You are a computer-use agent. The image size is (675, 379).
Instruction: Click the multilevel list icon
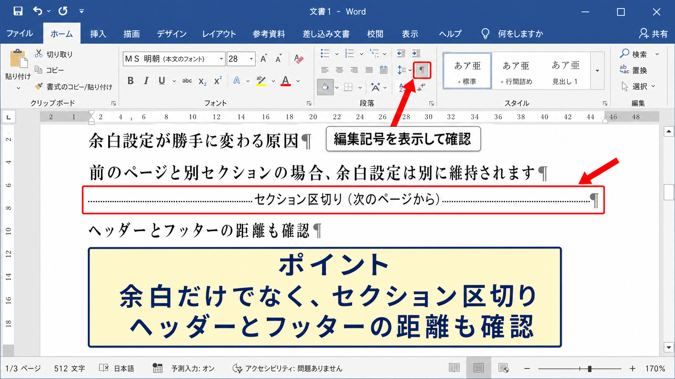(374, 54)
